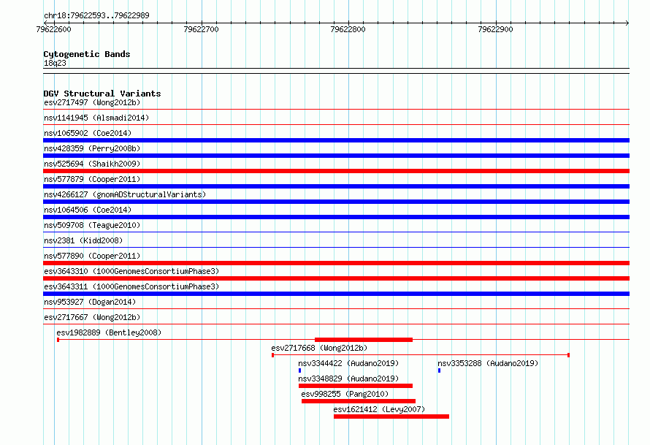Select esv2717668 (Wong2012b) label
The width and height of the screenshot is (650, 445).
pyautogui.click(x=319, y=348)
